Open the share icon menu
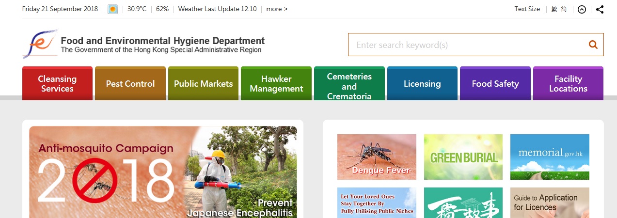 [600, 9]
